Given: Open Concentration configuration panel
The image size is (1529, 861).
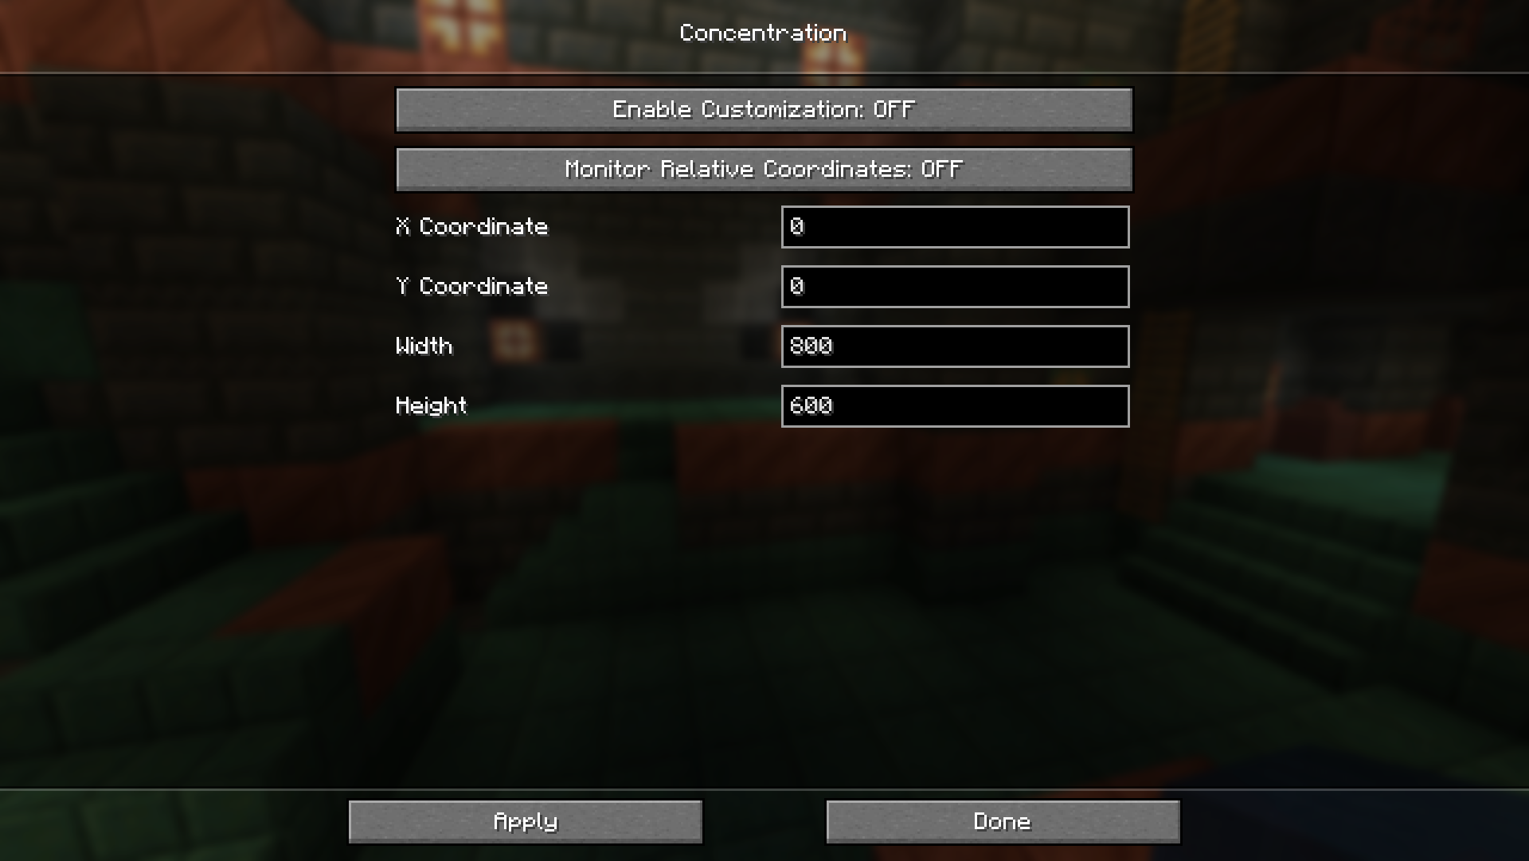Looking at the screenshot, I should 764,33.
